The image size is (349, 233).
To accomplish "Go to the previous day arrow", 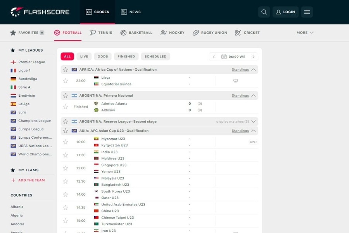I will (x=214, y=57).
